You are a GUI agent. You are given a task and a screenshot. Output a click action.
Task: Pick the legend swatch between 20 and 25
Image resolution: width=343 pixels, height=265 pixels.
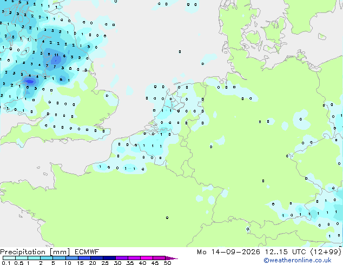[97, 258]
